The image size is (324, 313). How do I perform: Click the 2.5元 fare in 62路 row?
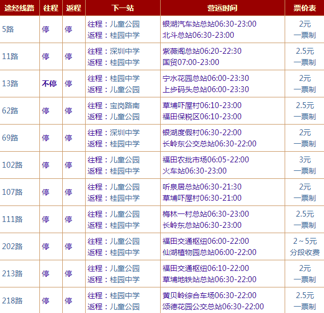305,105
